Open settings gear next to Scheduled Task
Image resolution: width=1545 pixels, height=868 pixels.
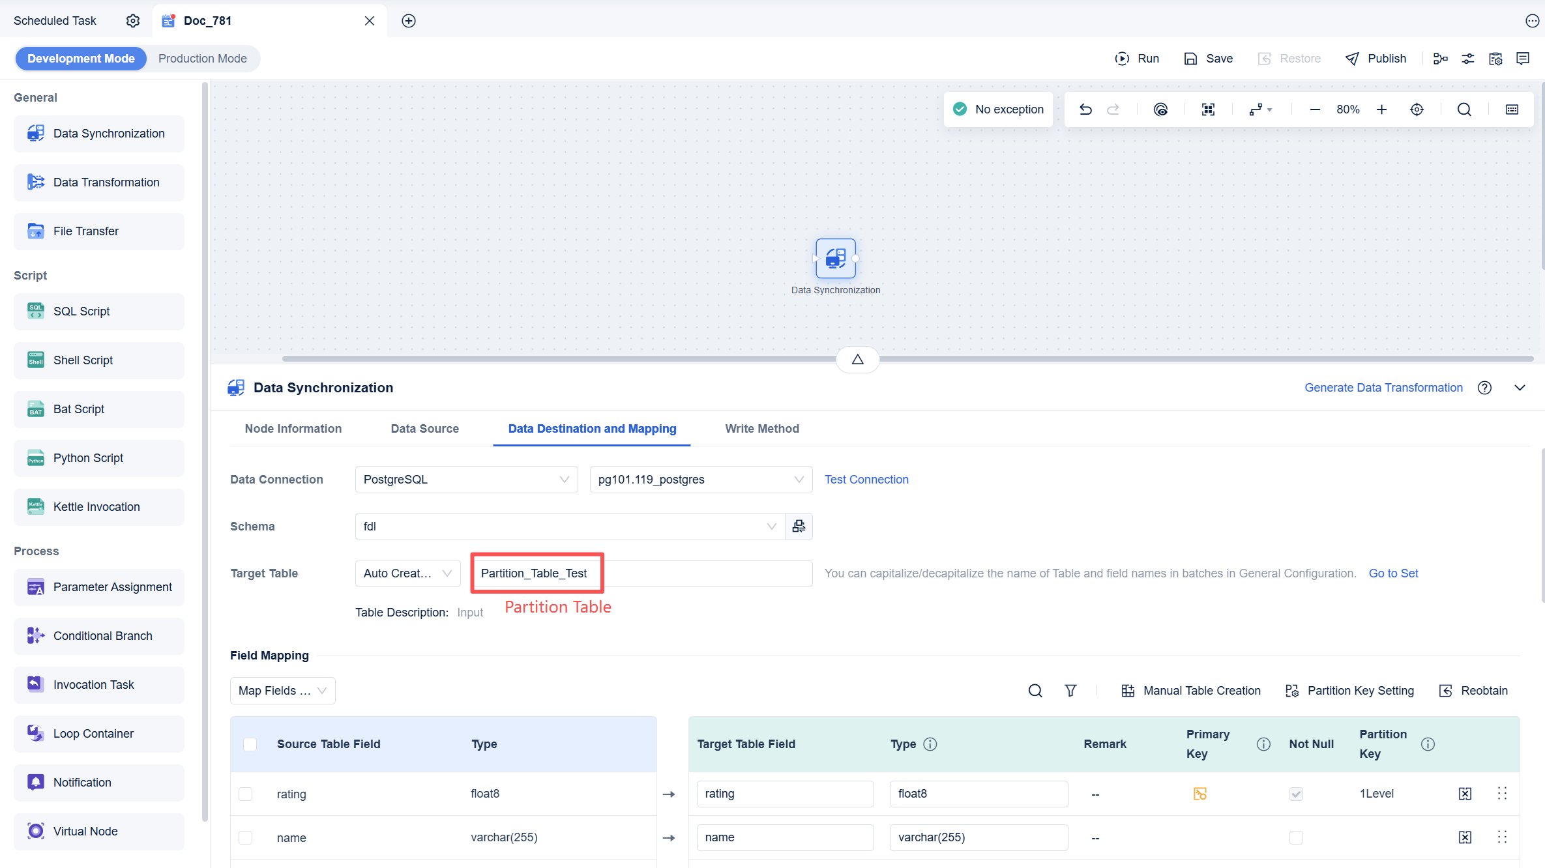132,20
